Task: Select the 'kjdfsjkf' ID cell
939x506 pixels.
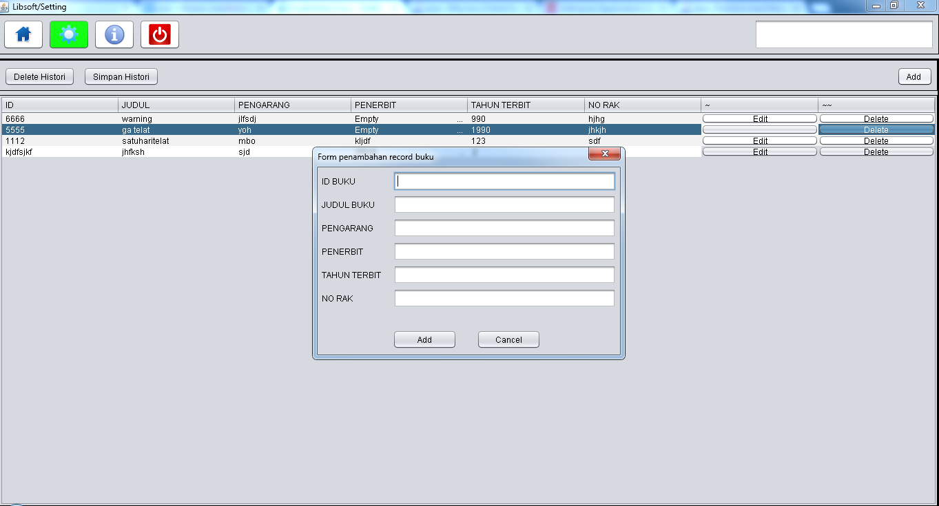Action: [x=60, y=151]
